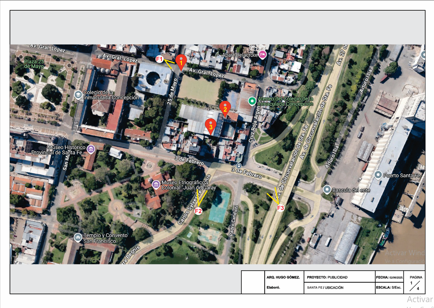Click red map pin number 3

coord(211,126)
